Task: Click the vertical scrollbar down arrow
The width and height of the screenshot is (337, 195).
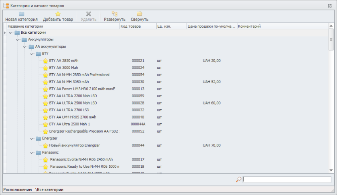Action: 331,171
